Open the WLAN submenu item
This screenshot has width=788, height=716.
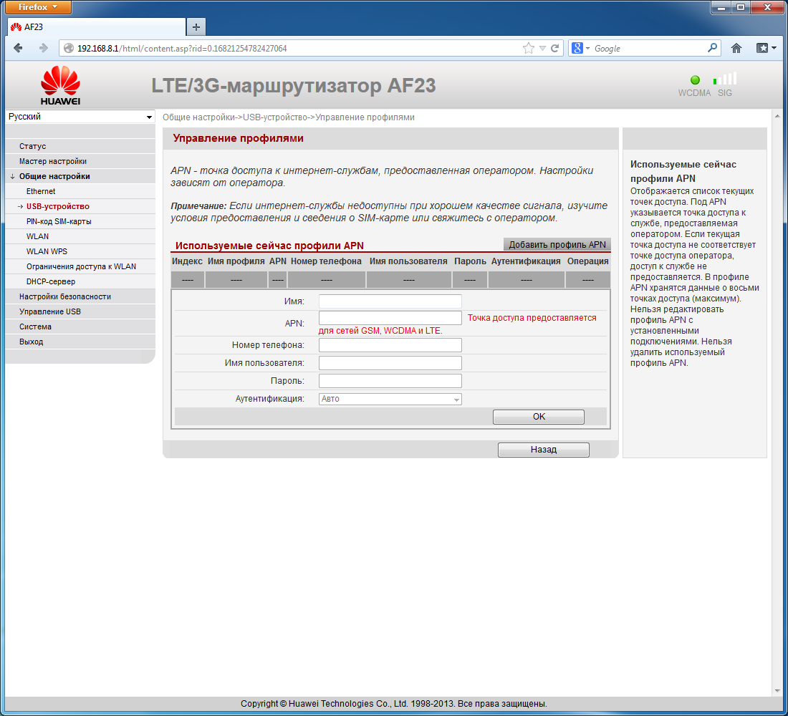pyautogui.click(x=38, y=236)
